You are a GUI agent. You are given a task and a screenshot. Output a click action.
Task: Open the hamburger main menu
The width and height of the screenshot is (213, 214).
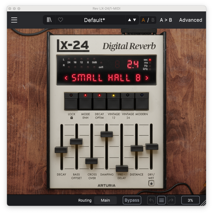point(14,20)
